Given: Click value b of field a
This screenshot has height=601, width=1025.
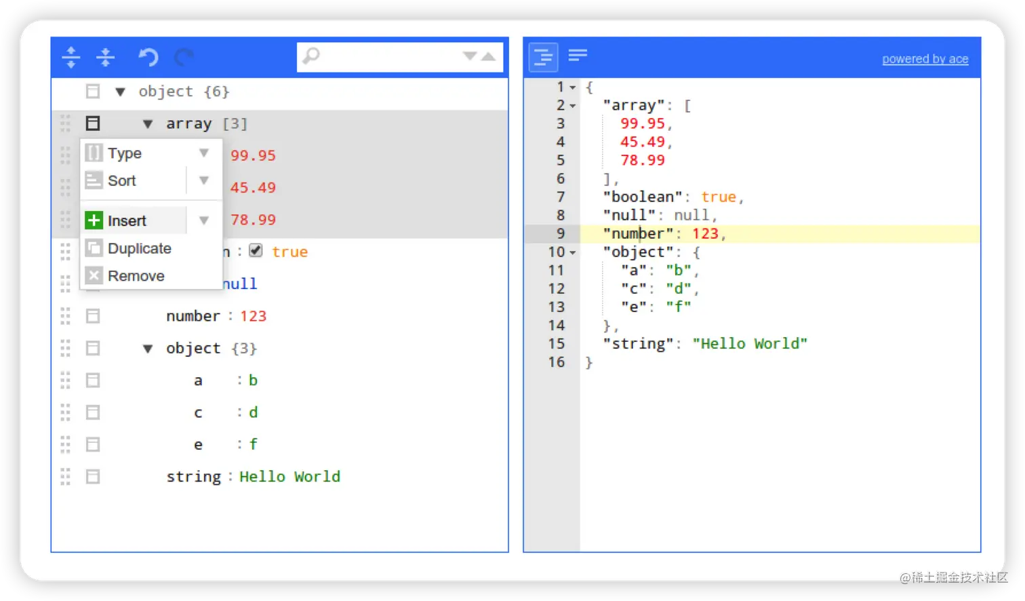Looking at the screenshot, I should click(253, 381).
